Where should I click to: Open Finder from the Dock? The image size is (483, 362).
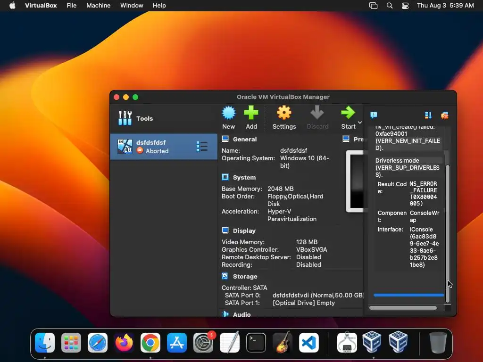point(45,342)
